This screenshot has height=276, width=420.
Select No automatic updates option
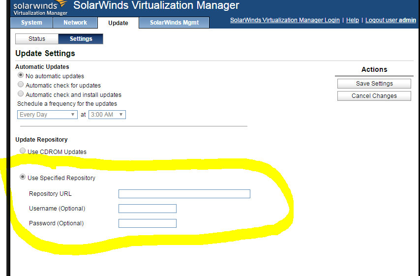tap(21, 75)
